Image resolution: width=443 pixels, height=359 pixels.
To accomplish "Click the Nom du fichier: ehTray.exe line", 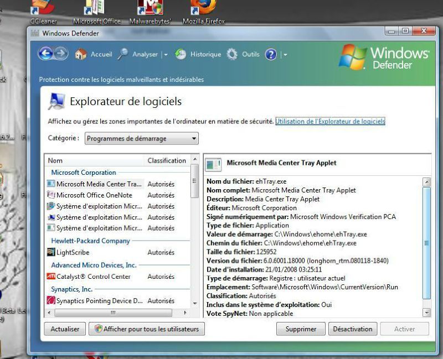I will [246, 181].
